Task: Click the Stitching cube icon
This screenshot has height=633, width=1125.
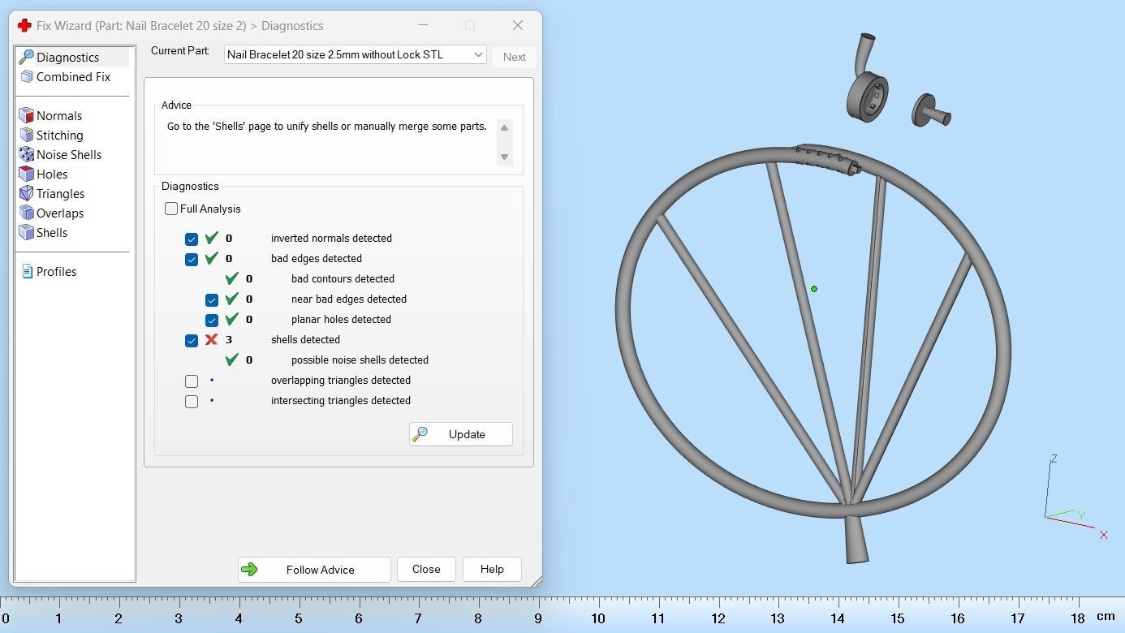Action: click(26, 135)
